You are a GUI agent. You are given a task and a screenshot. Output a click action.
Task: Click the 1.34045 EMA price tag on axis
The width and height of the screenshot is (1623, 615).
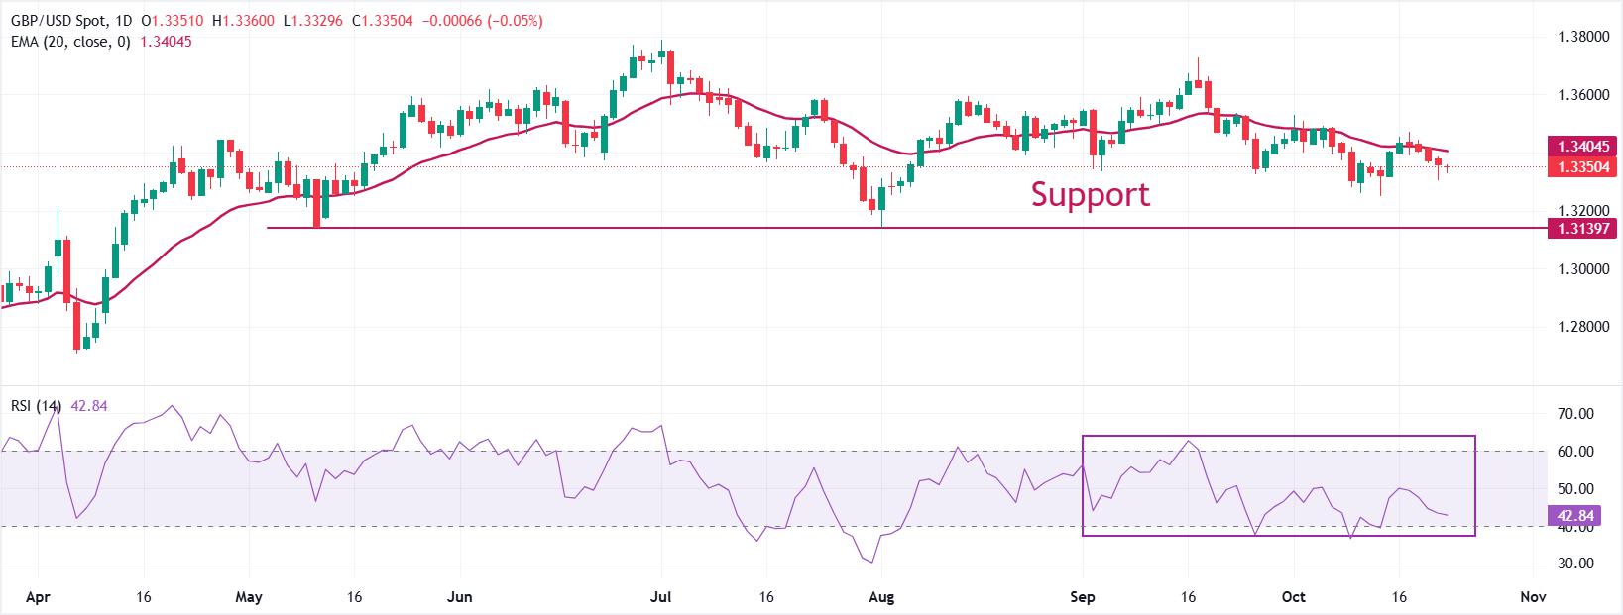click(1581, 147)
